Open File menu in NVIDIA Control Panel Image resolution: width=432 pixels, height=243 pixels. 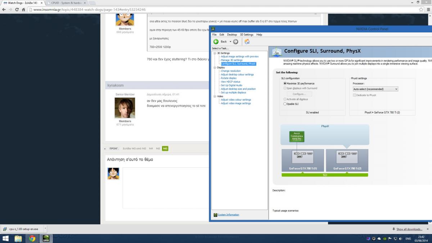pyautogui.click(x=215, y=35)
